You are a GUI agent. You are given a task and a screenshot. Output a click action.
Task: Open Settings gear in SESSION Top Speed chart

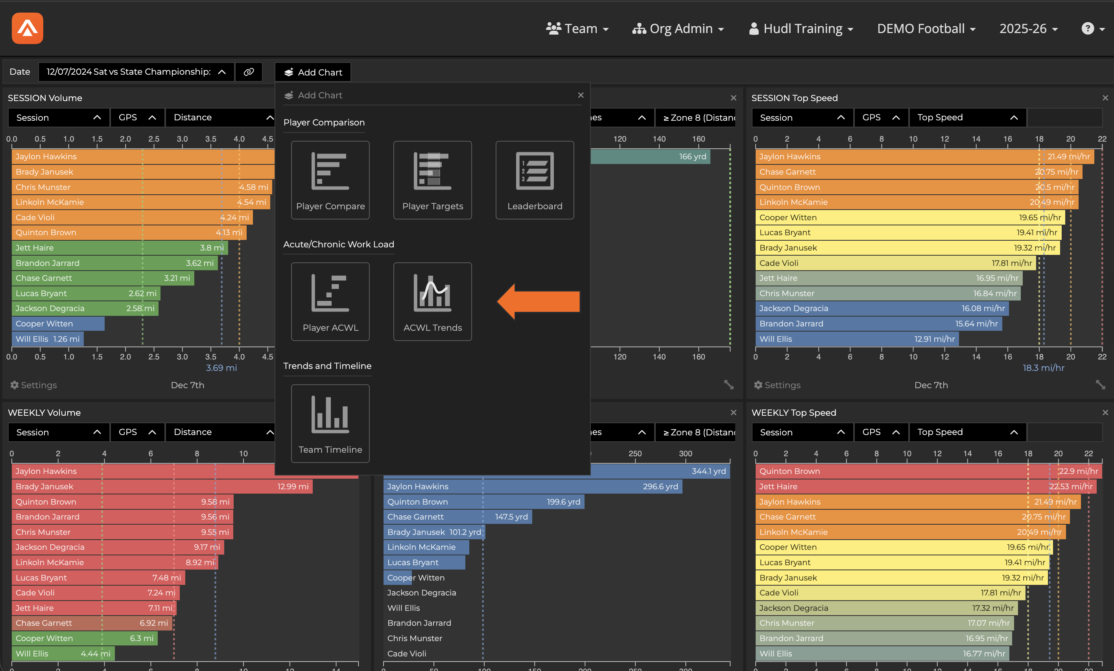pyautogui.click(x=777, y=385)
